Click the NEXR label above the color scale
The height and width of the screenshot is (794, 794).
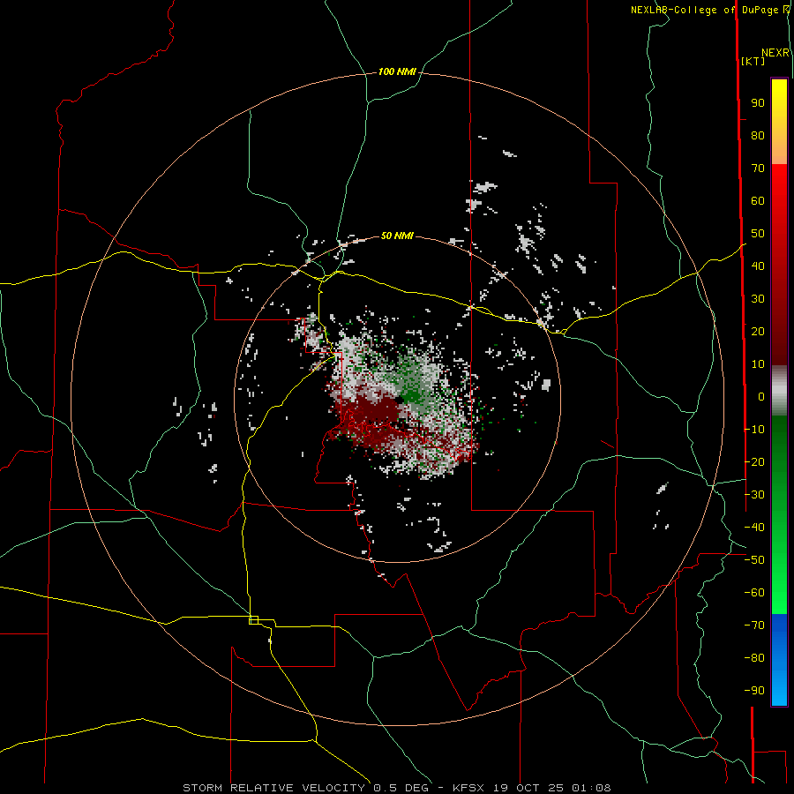[775, 53]
